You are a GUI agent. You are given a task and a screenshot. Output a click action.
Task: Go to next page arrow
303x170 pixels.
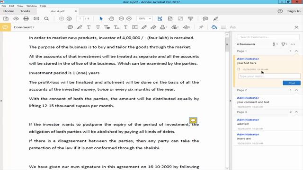pos(69,19)
